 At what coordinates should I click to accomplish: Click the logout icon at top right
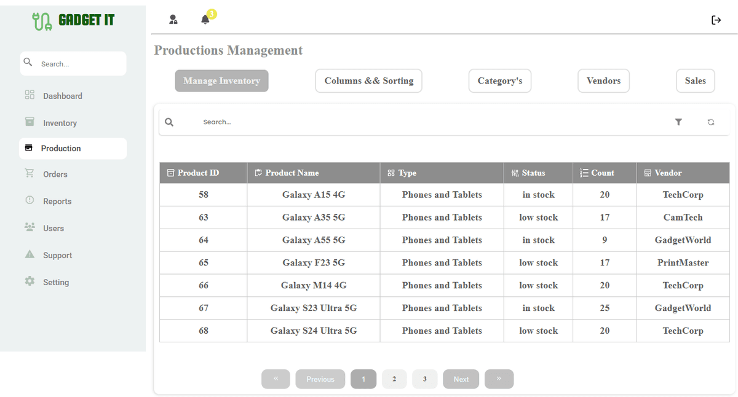716,20
